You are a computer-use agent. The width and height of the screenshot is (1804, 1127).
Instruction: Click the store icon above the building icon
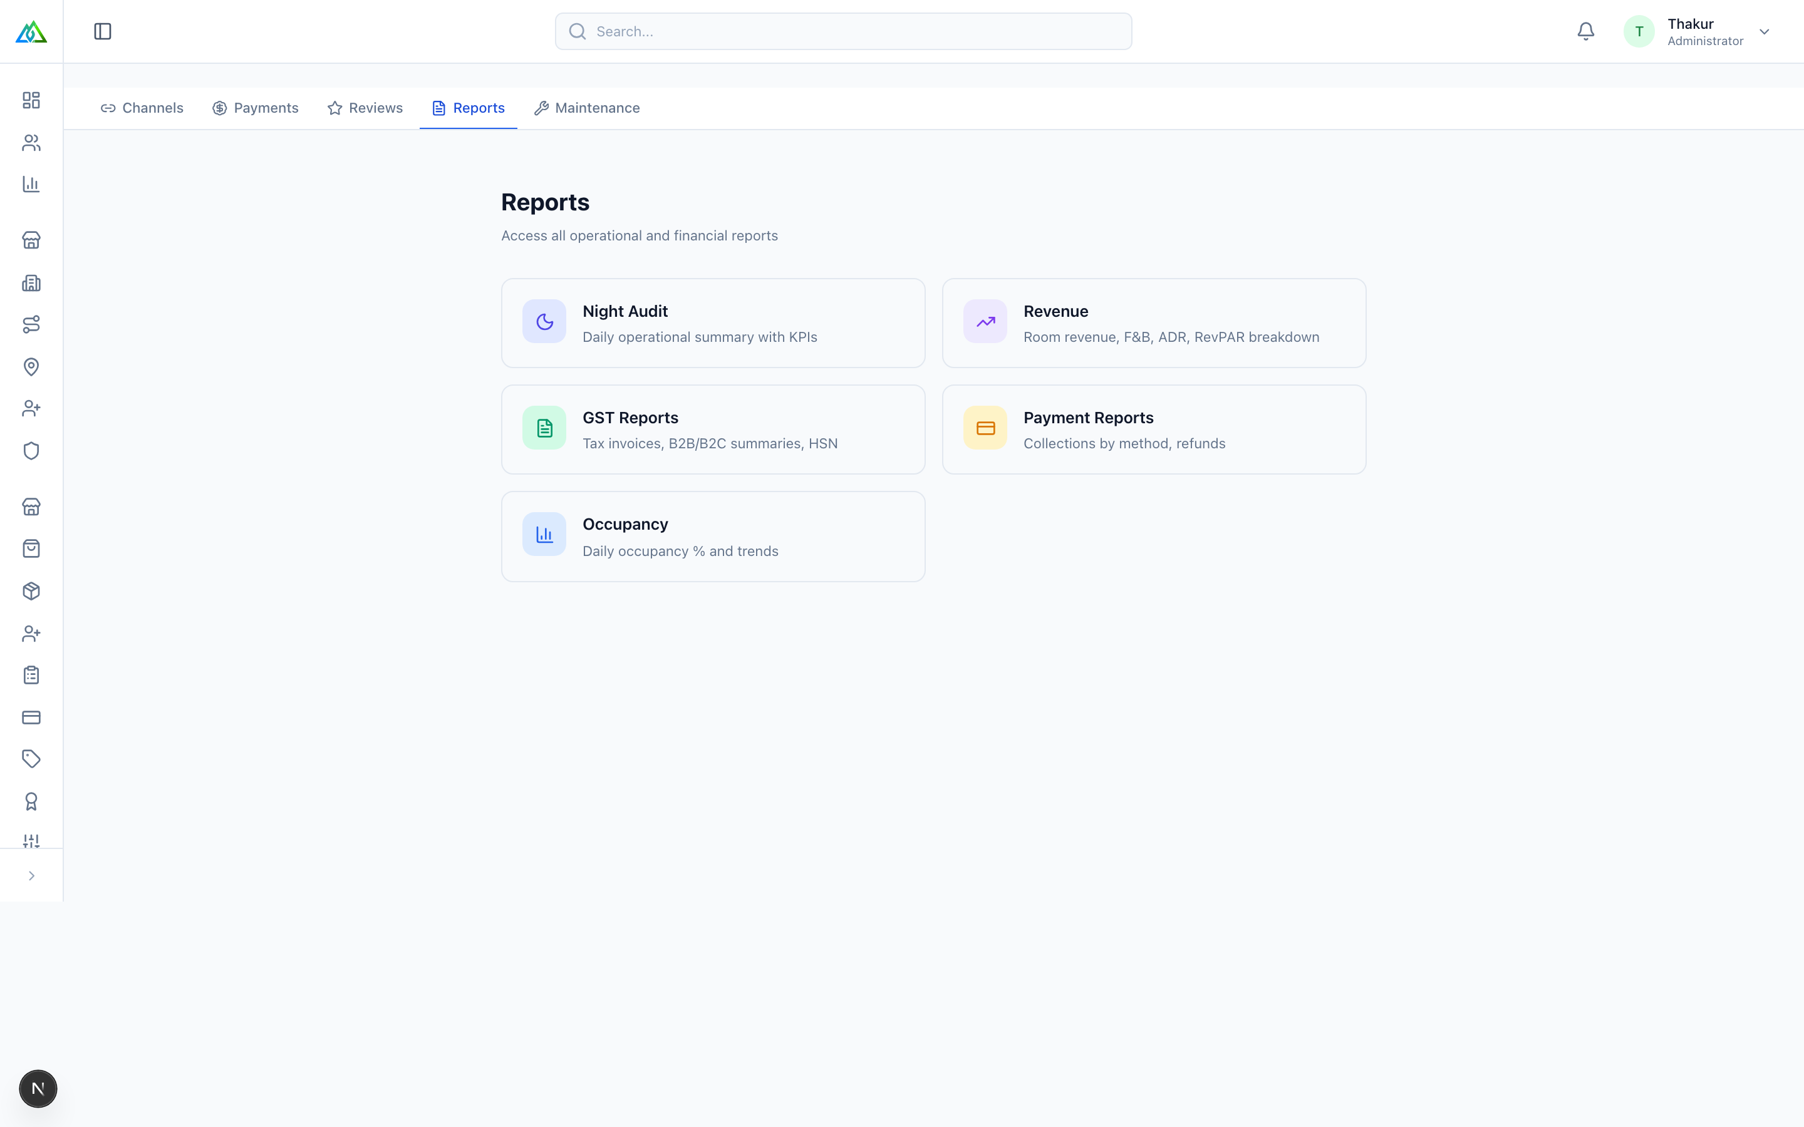pos(31,240)
